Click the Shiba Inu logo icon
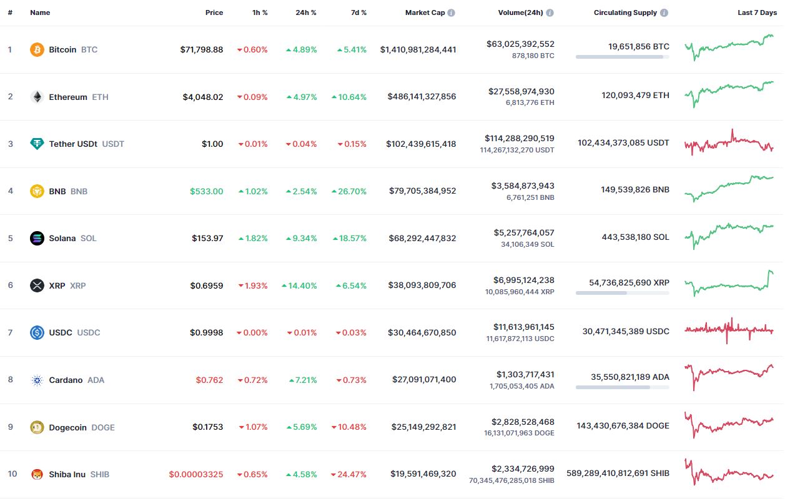This screenshot has width=785, height=501. (x=37, y=474)
